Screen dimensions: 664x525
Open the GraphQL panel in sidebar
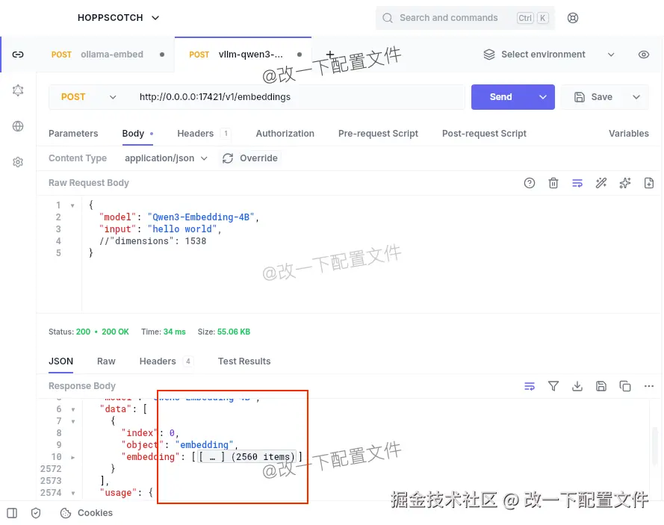click(18, 90)
